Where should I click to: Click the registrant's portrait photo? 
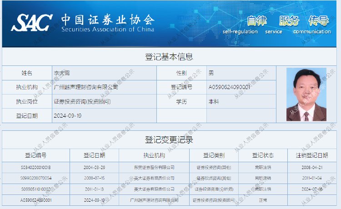click(x=306, y=95)
